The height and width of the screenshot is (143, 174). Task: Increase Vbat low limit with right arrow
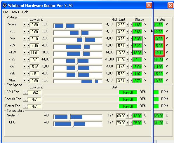[x=28, y=81]
